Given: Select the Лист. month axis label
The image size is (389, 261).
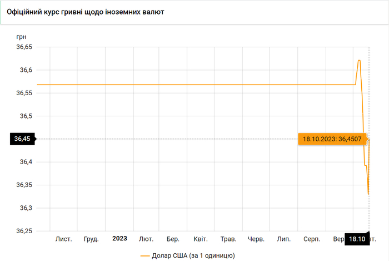Looking at the screenshot, I should 63,239.
